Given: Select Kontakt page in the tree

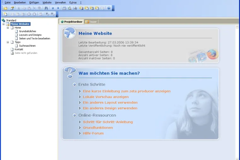Looking at the screenshot, I should 19,49.
